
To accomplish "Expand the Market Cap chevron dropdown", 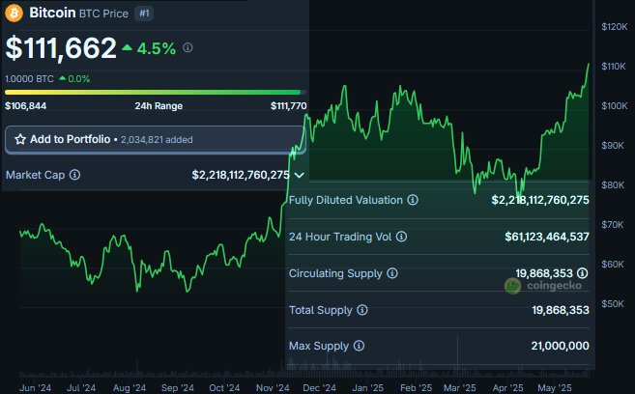I will [300, 175].
